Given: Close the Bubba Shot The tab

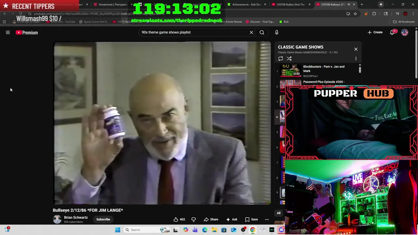Looking at the screenshot, I should (310, 5).
